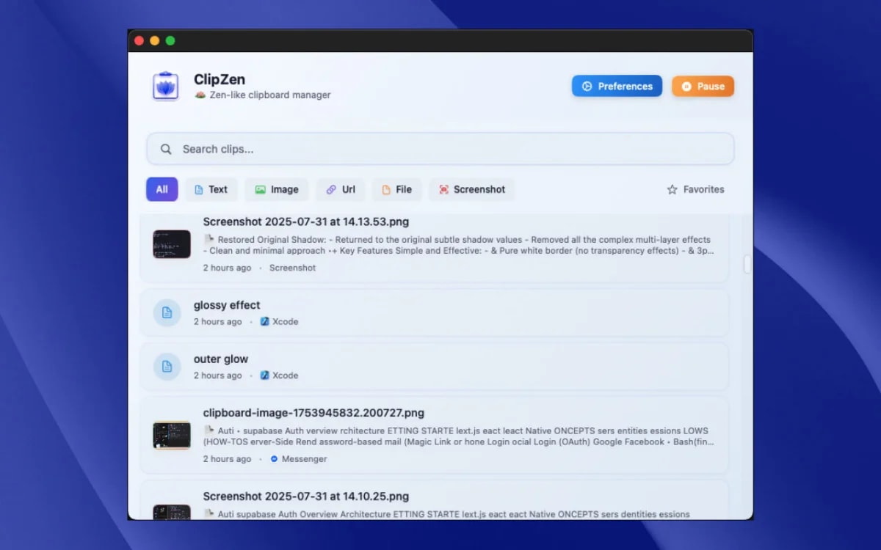Click the blue document icon beside "outer glow"
The width and height of the screenshot is (881, 550).
point(167,367)
